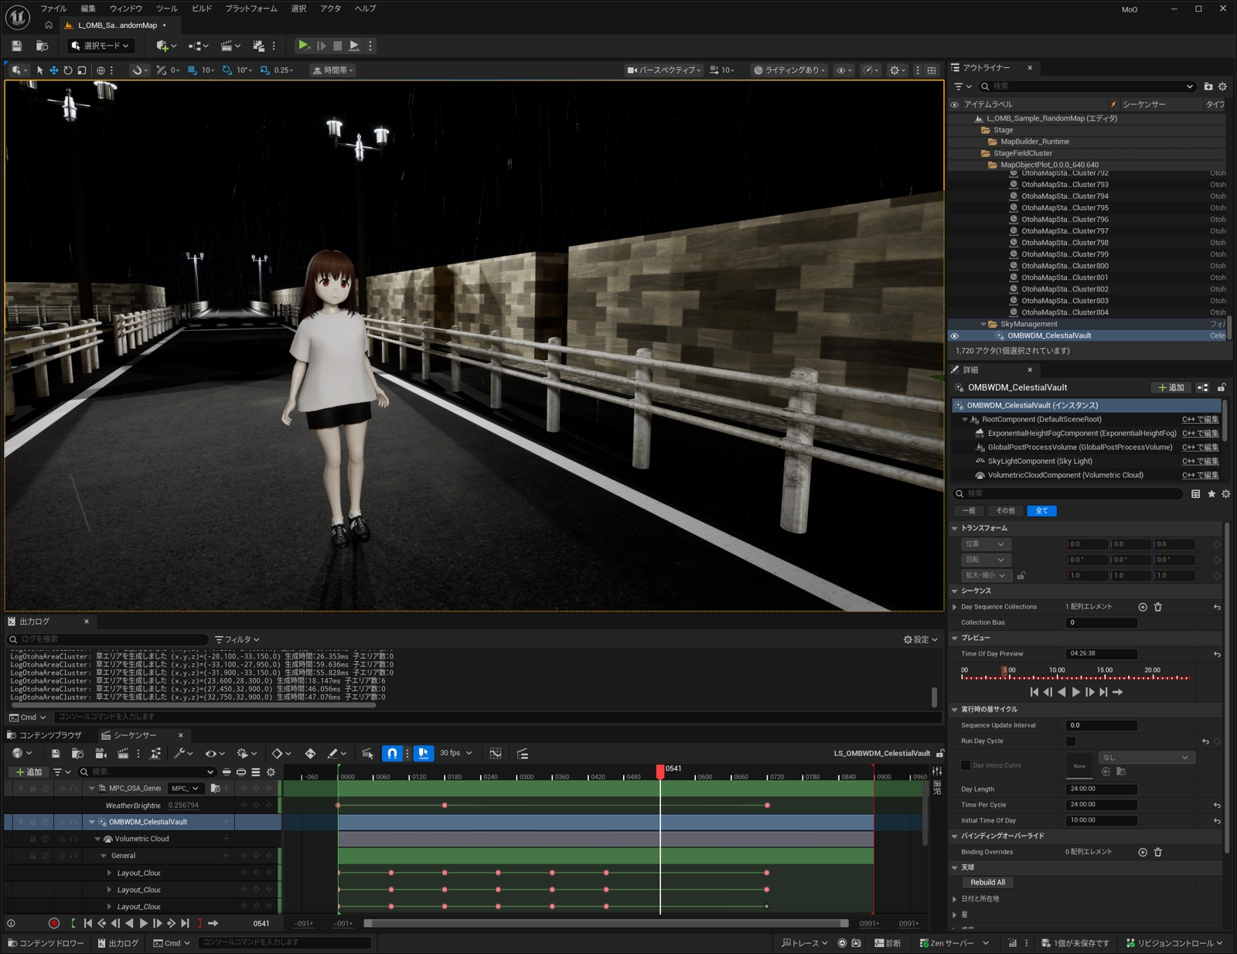The width and height of the screenshot is (1237, 954).
Task: Click Sequencer Add track button
Action: pyautogui.click(x=29, y=772)
